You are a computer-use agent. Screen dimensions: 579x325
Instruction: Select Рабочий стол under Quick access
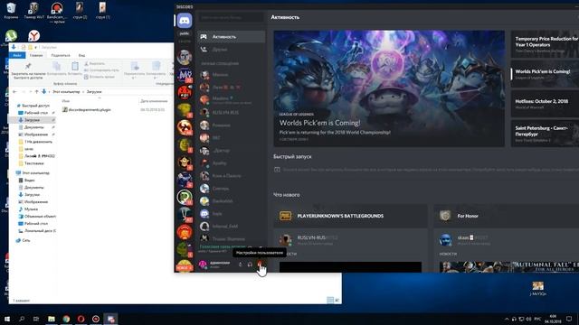point(36,113)
